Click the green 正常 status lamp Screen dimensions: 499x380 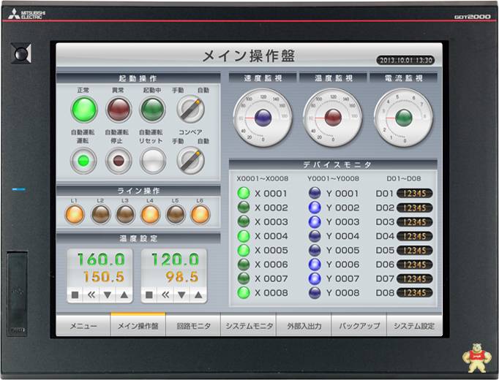click(x=84, y=110)
